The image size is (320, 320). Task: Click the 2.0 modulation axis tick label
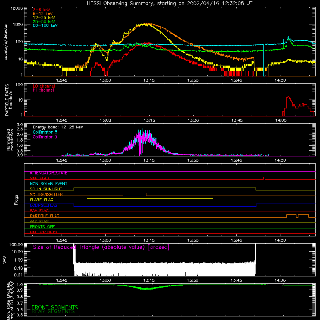[x=20, y=135]
